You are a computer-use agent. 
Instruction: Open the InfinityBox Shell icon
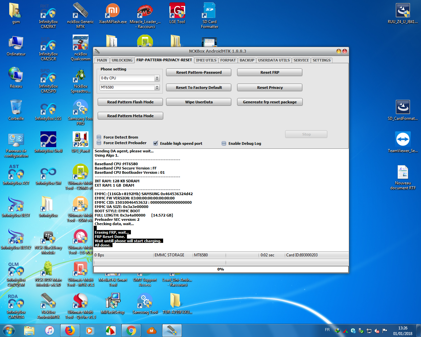tap(48, 143)
